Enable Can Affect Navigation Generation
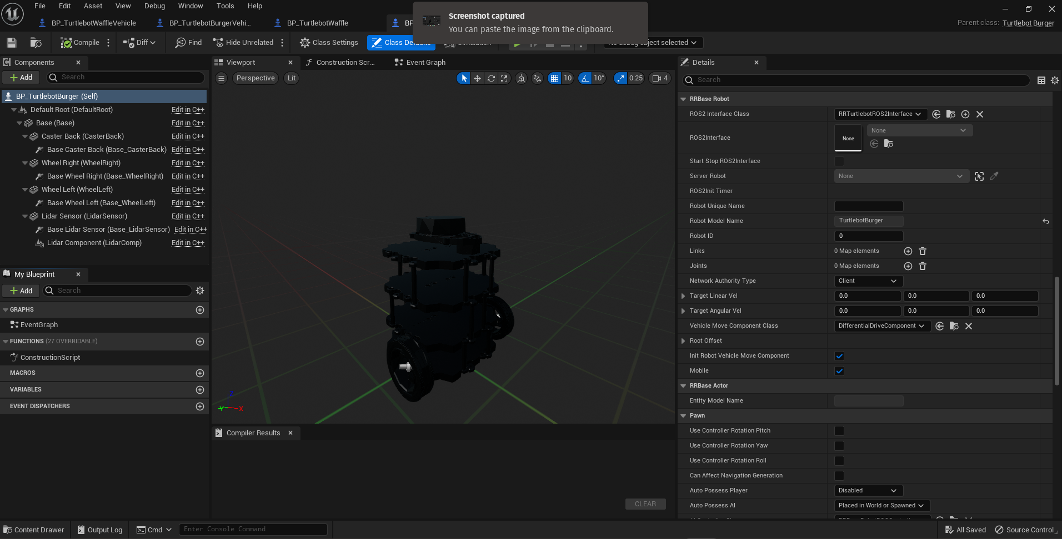1062x539 pixels. [x=839, y=476]
